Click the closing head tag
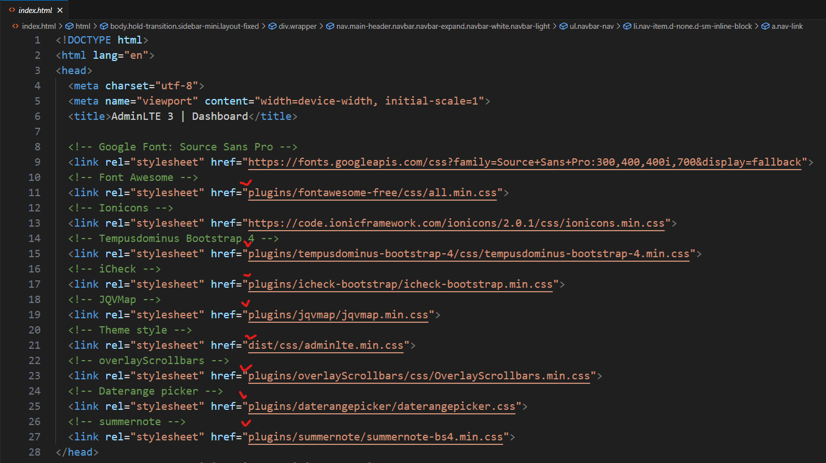Viewport: 826px width, 463px height. click(77, 452)
